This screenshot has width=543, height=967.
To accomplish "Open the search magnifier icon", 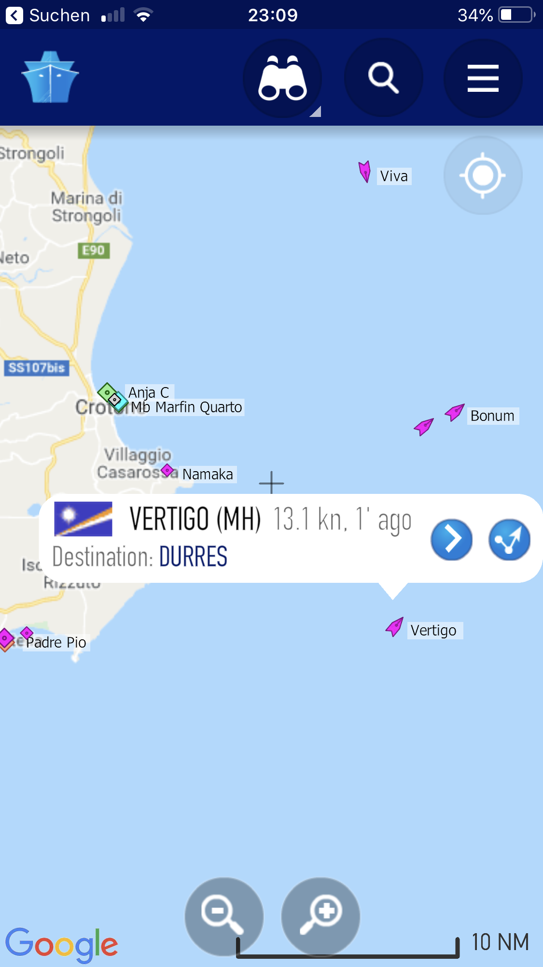I will [x=384, y=78].
